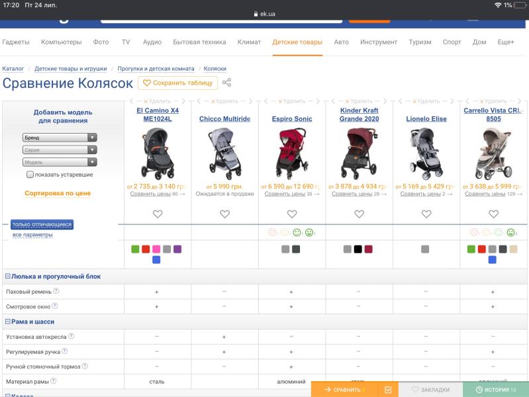Screen dimensions: 529x397
Task: Select только отличающиеся filter
Action: (42, 224)
